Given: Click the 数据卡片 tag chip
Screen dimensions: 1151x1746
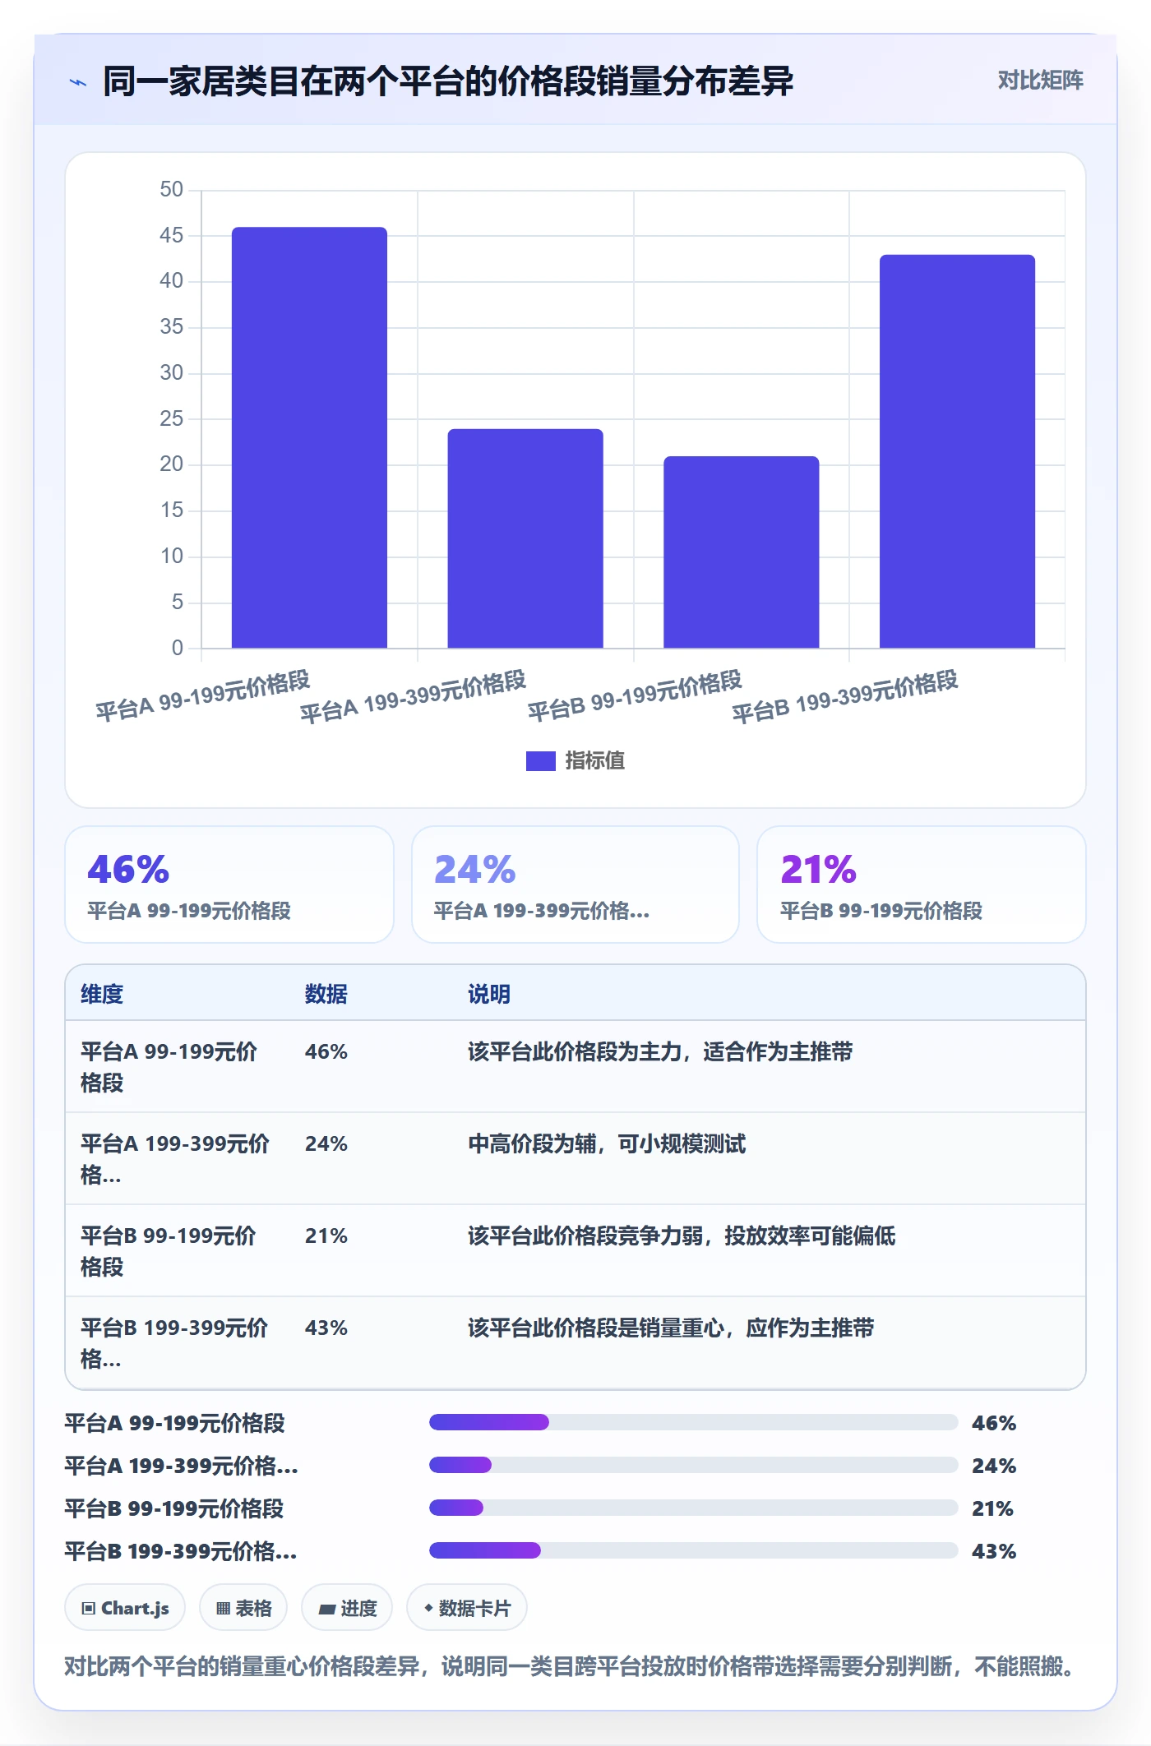Looking at the screenshot, I should 467,1607.
